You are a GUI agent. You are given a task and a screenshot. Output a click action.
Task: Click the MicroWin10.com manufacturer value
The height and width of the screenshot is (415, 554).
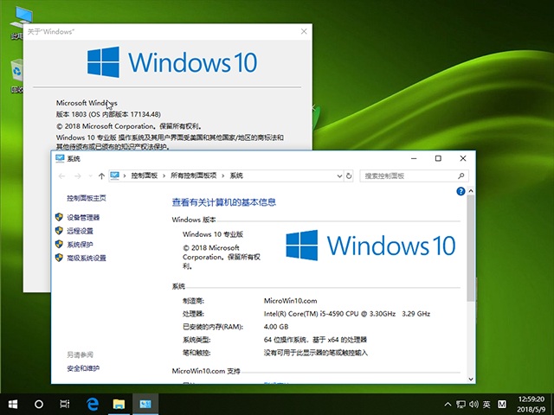(x=291, y=301)
